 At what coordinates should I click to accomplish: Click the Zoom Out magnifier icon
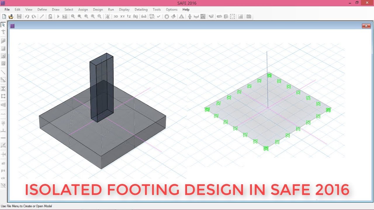click(100, 17)
